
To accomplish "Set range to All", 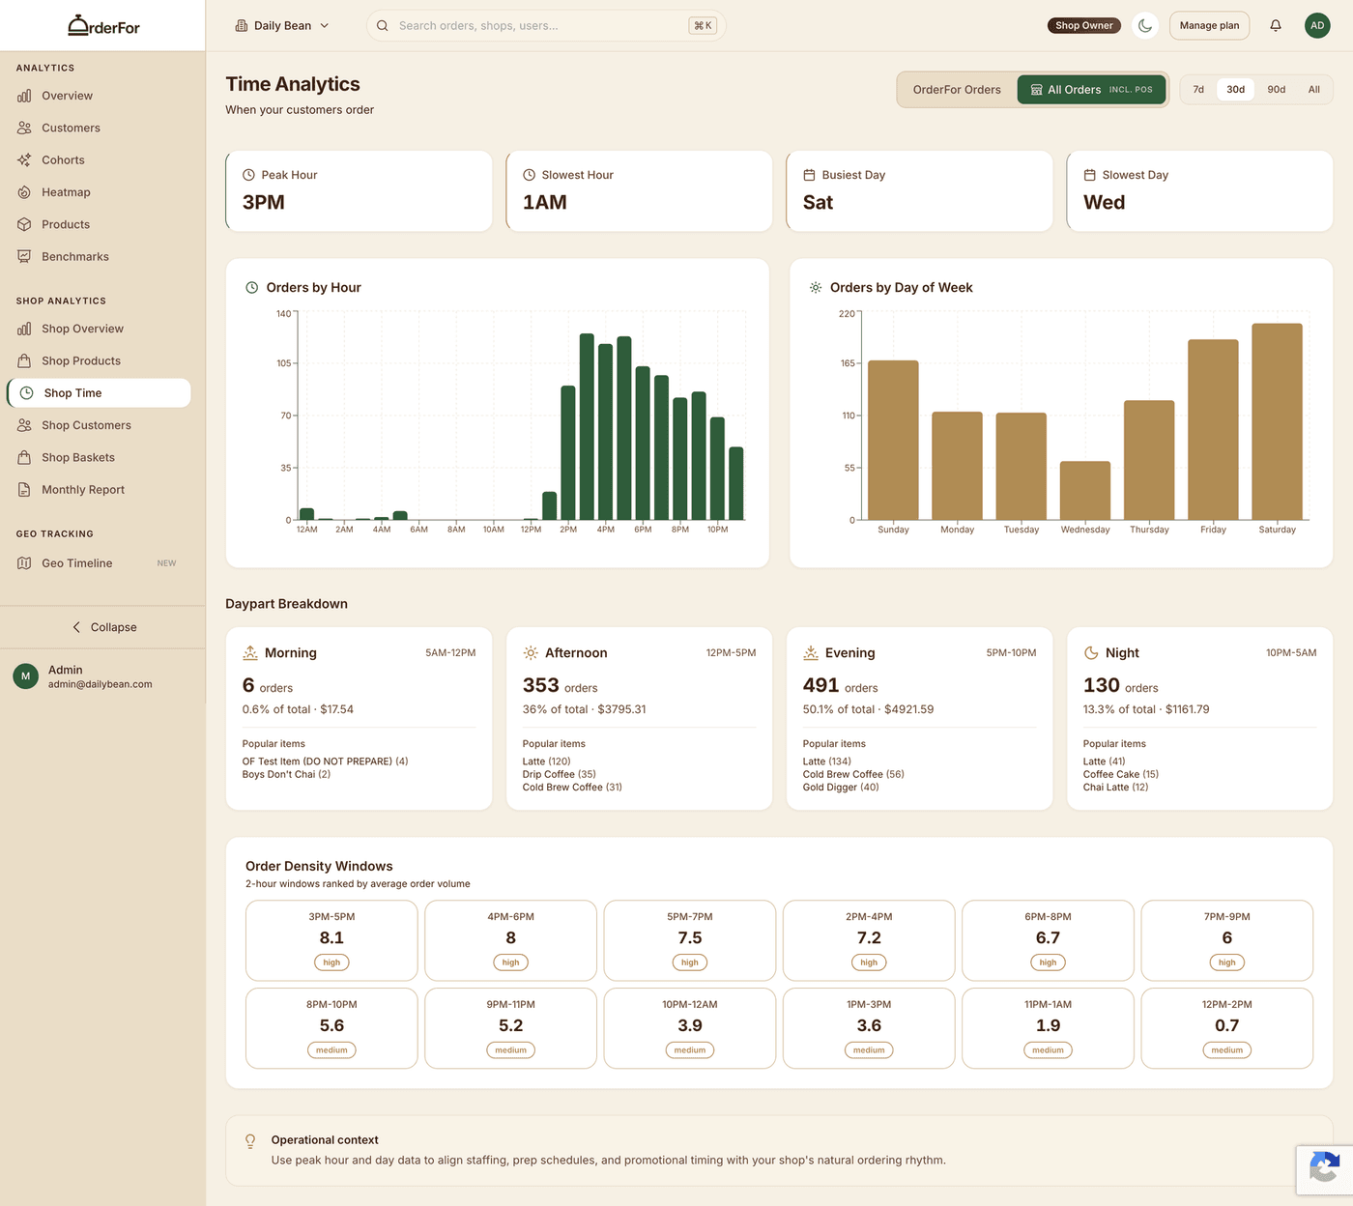I will pyautogui.click(x=1313, y=90).
